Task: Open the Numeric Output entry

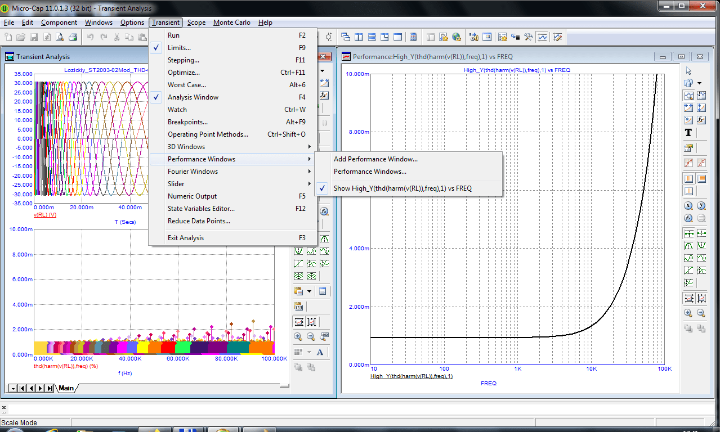Action: click(233, 196)
